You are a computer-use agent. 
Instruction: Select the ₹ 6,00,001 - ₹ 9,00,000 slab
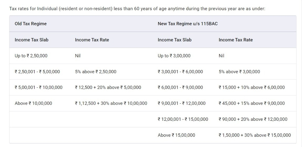(x=180, y=88)
